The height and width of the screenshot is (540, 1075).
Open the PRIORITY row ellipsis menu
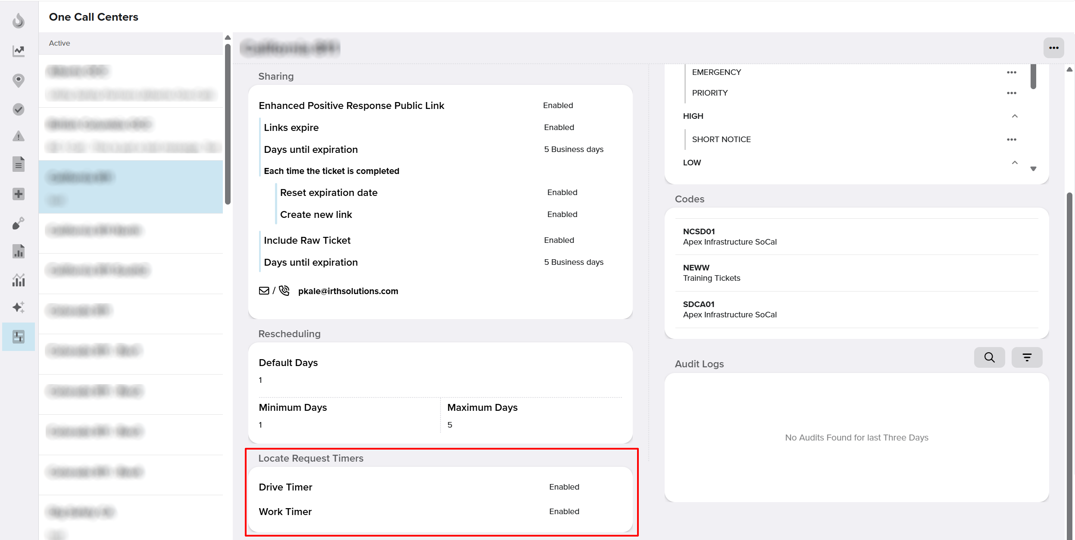click(1011, 93)
